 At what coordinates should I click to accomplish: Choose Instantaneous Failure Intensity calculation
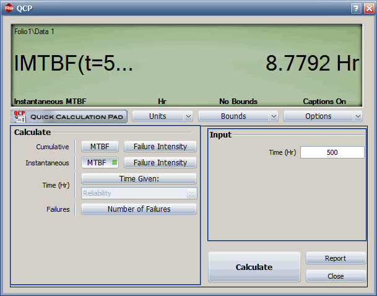point(160,163)
